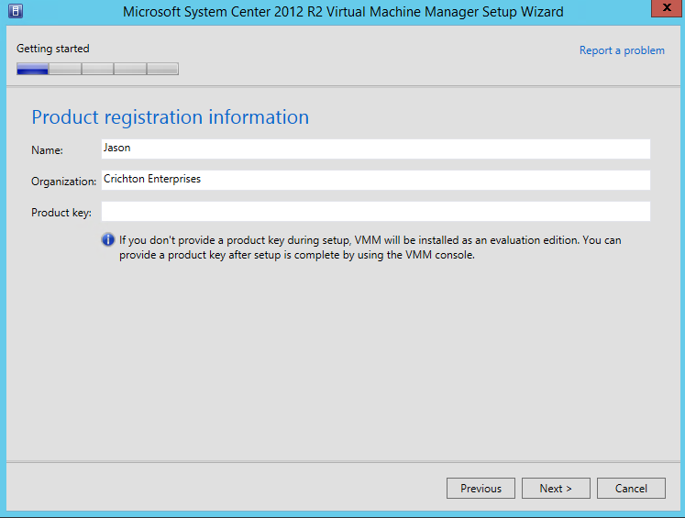Viewport: 685px width, 518px height.
Task: Select the Organization field with Crichton Enterprises
Action: click(375, 180)
